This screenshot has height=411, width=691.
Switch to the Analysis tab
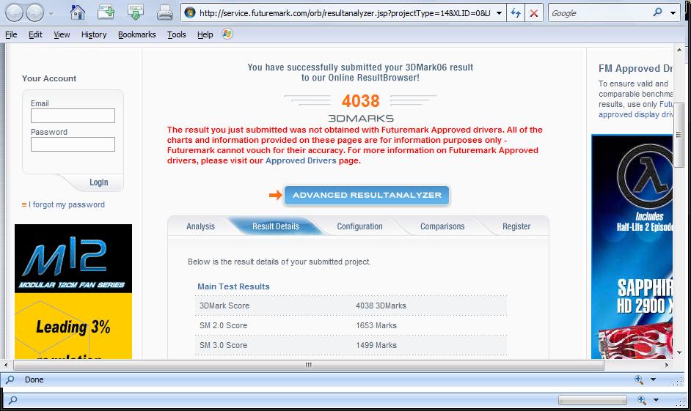point(200,226)
